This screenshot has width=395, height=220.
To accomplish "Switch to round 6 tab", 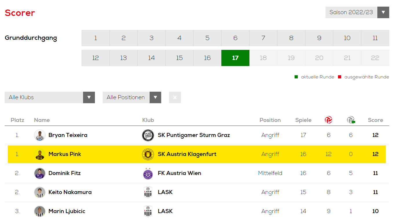I will click(x=235, y=38).
